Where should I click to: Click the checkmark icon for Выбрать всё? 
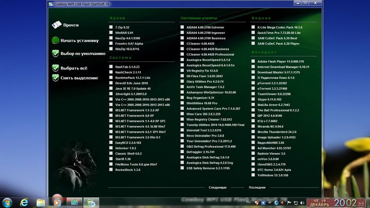coord(56,68)
